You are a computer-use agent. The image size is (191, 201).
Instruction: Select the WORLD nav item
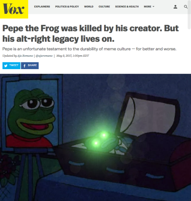coord(89,6)
